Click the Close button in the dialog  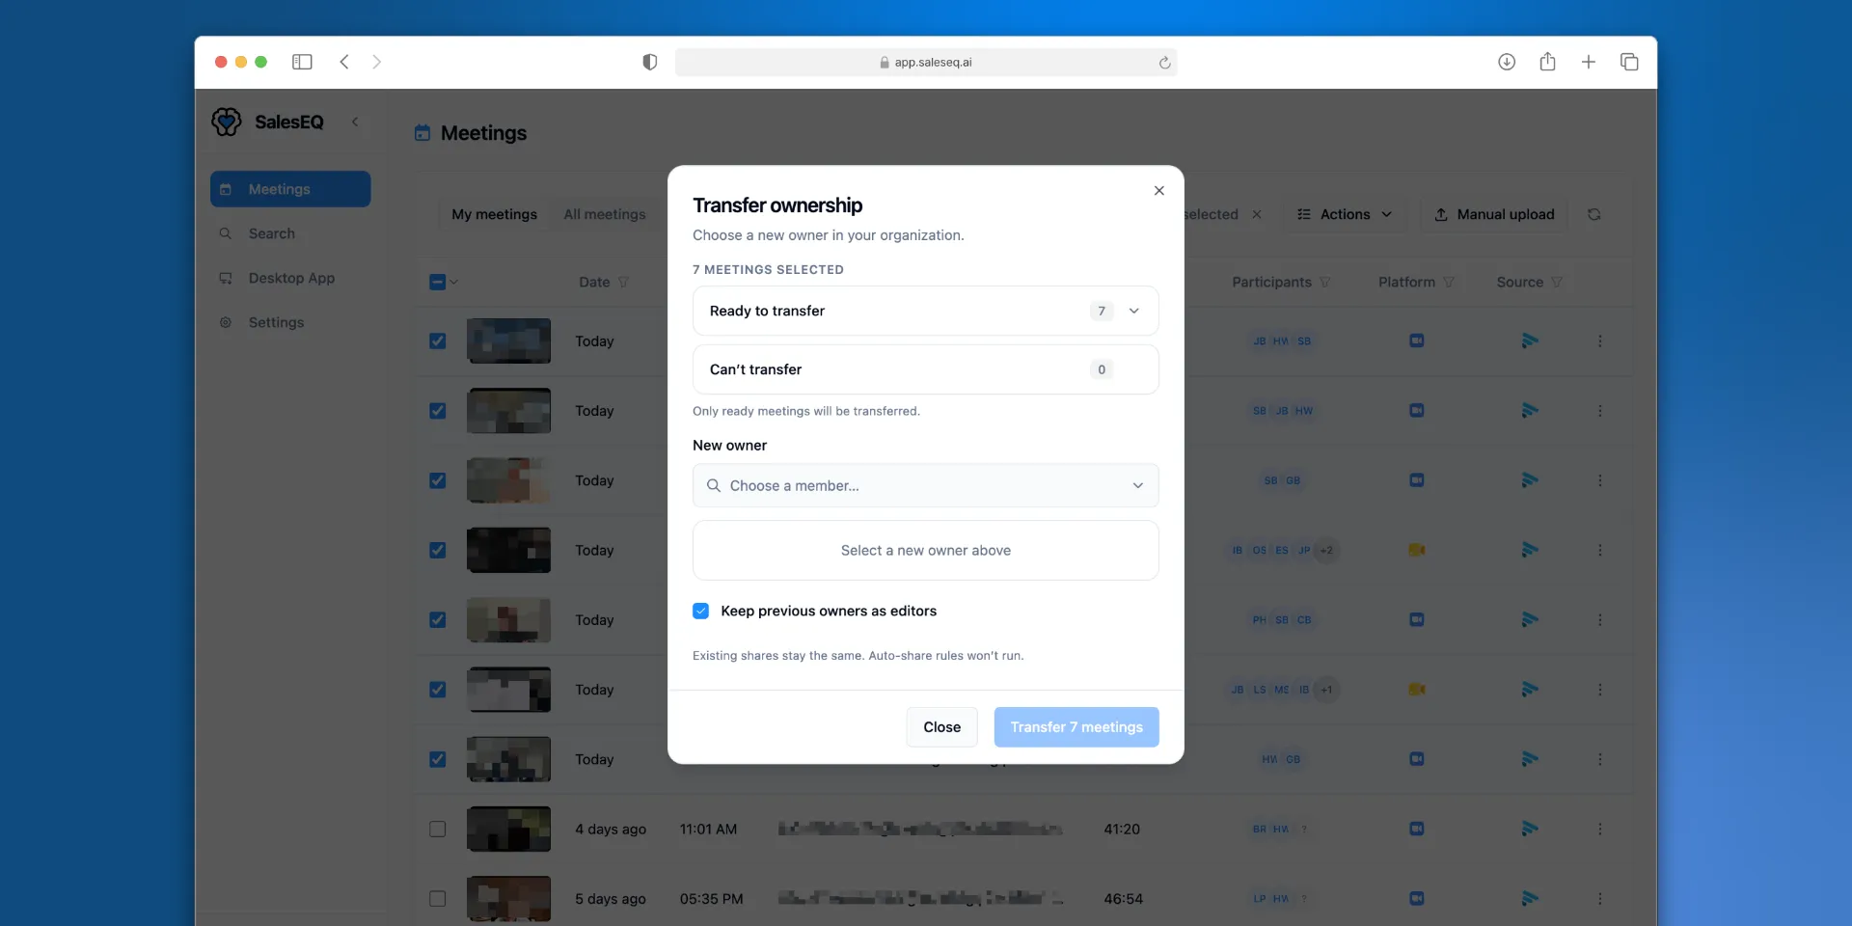pos(941,727)
